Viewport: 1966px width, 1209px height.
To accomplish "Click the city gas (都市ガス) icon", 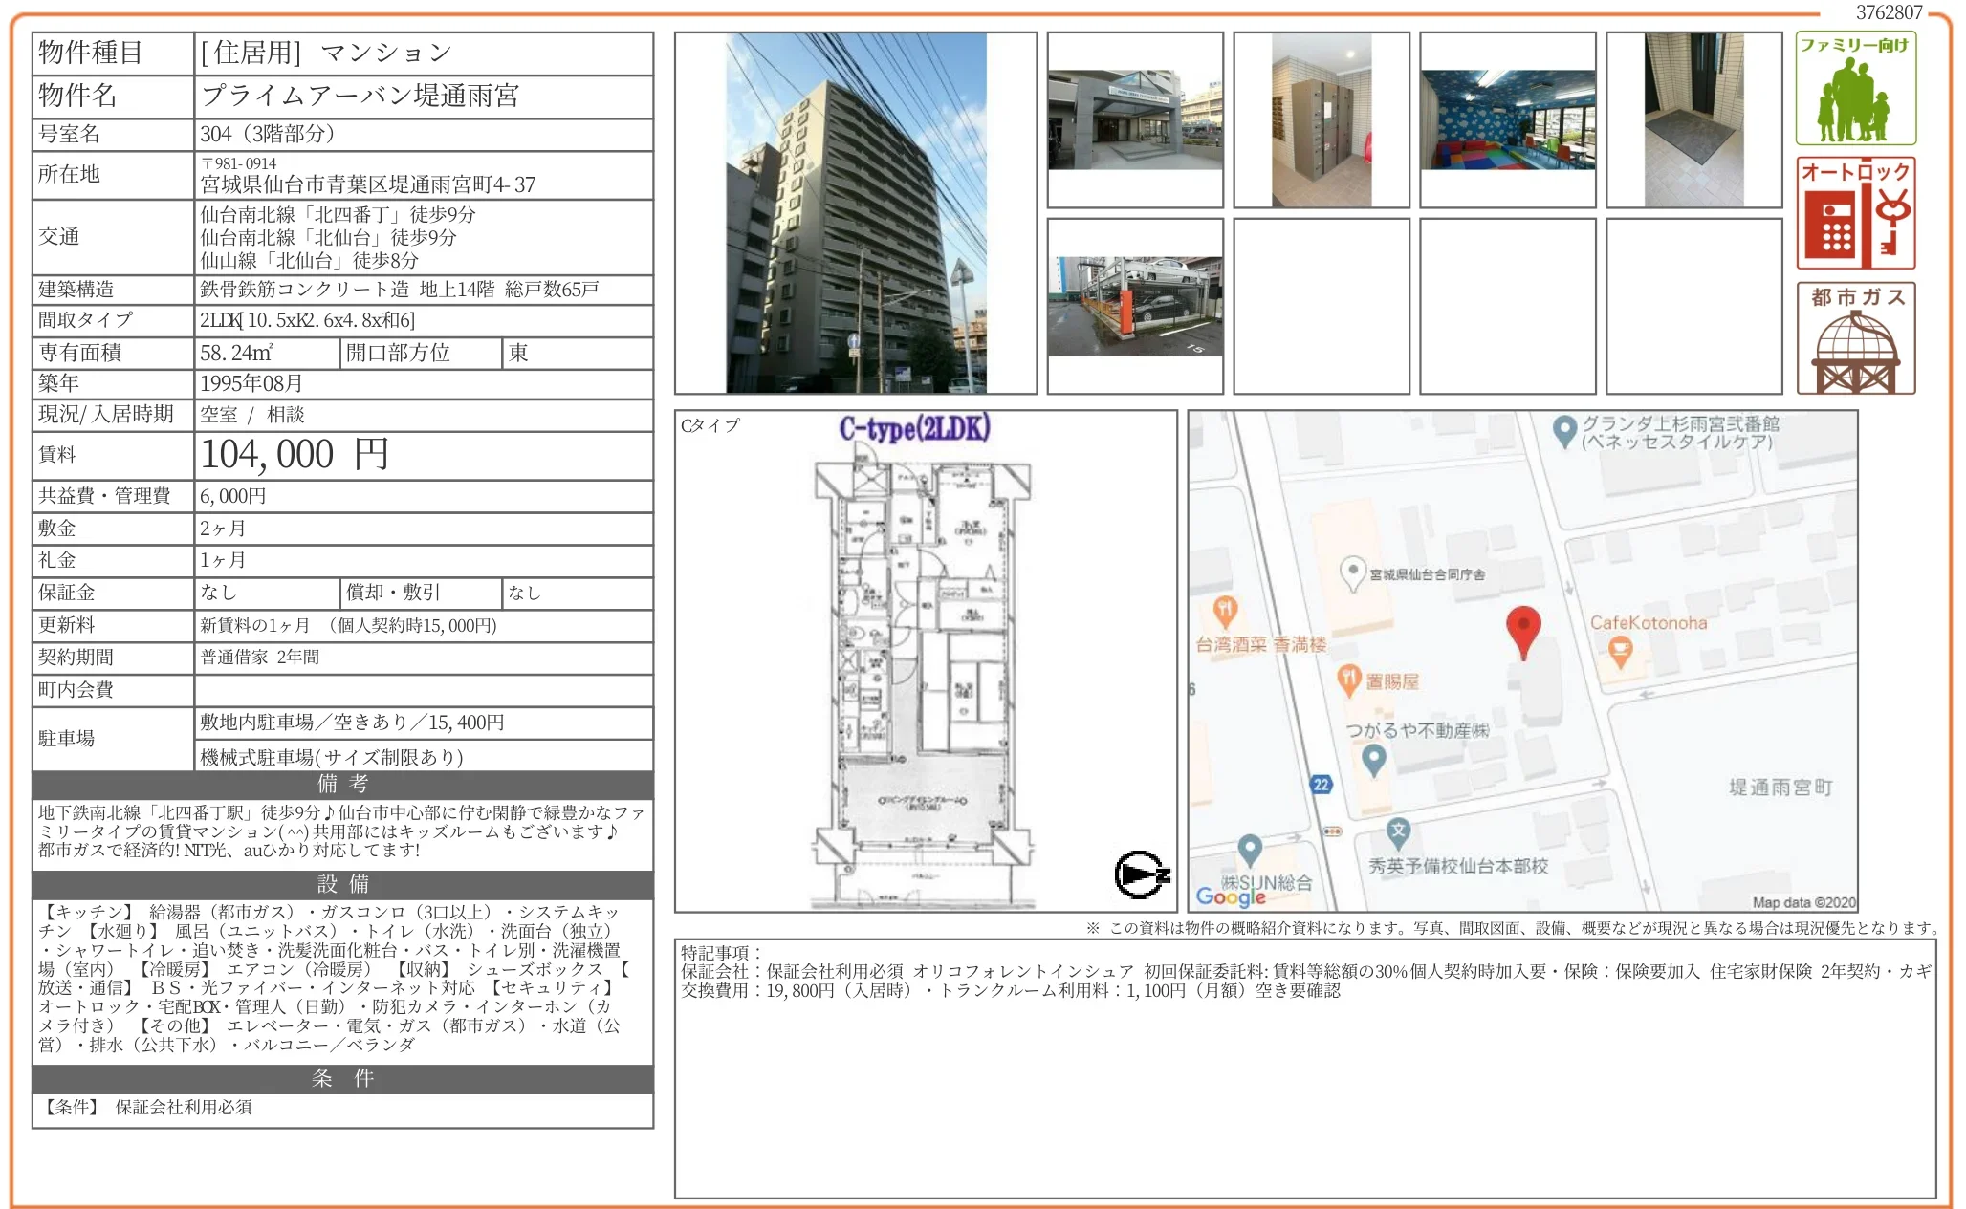I will coord(1855,338).
